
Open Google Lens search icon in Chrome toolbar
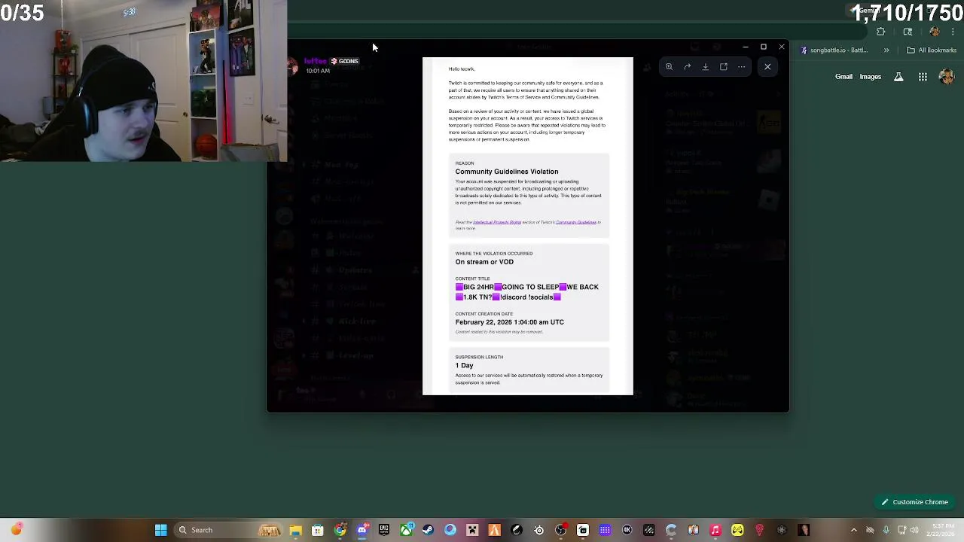click(x=908, y=32)
